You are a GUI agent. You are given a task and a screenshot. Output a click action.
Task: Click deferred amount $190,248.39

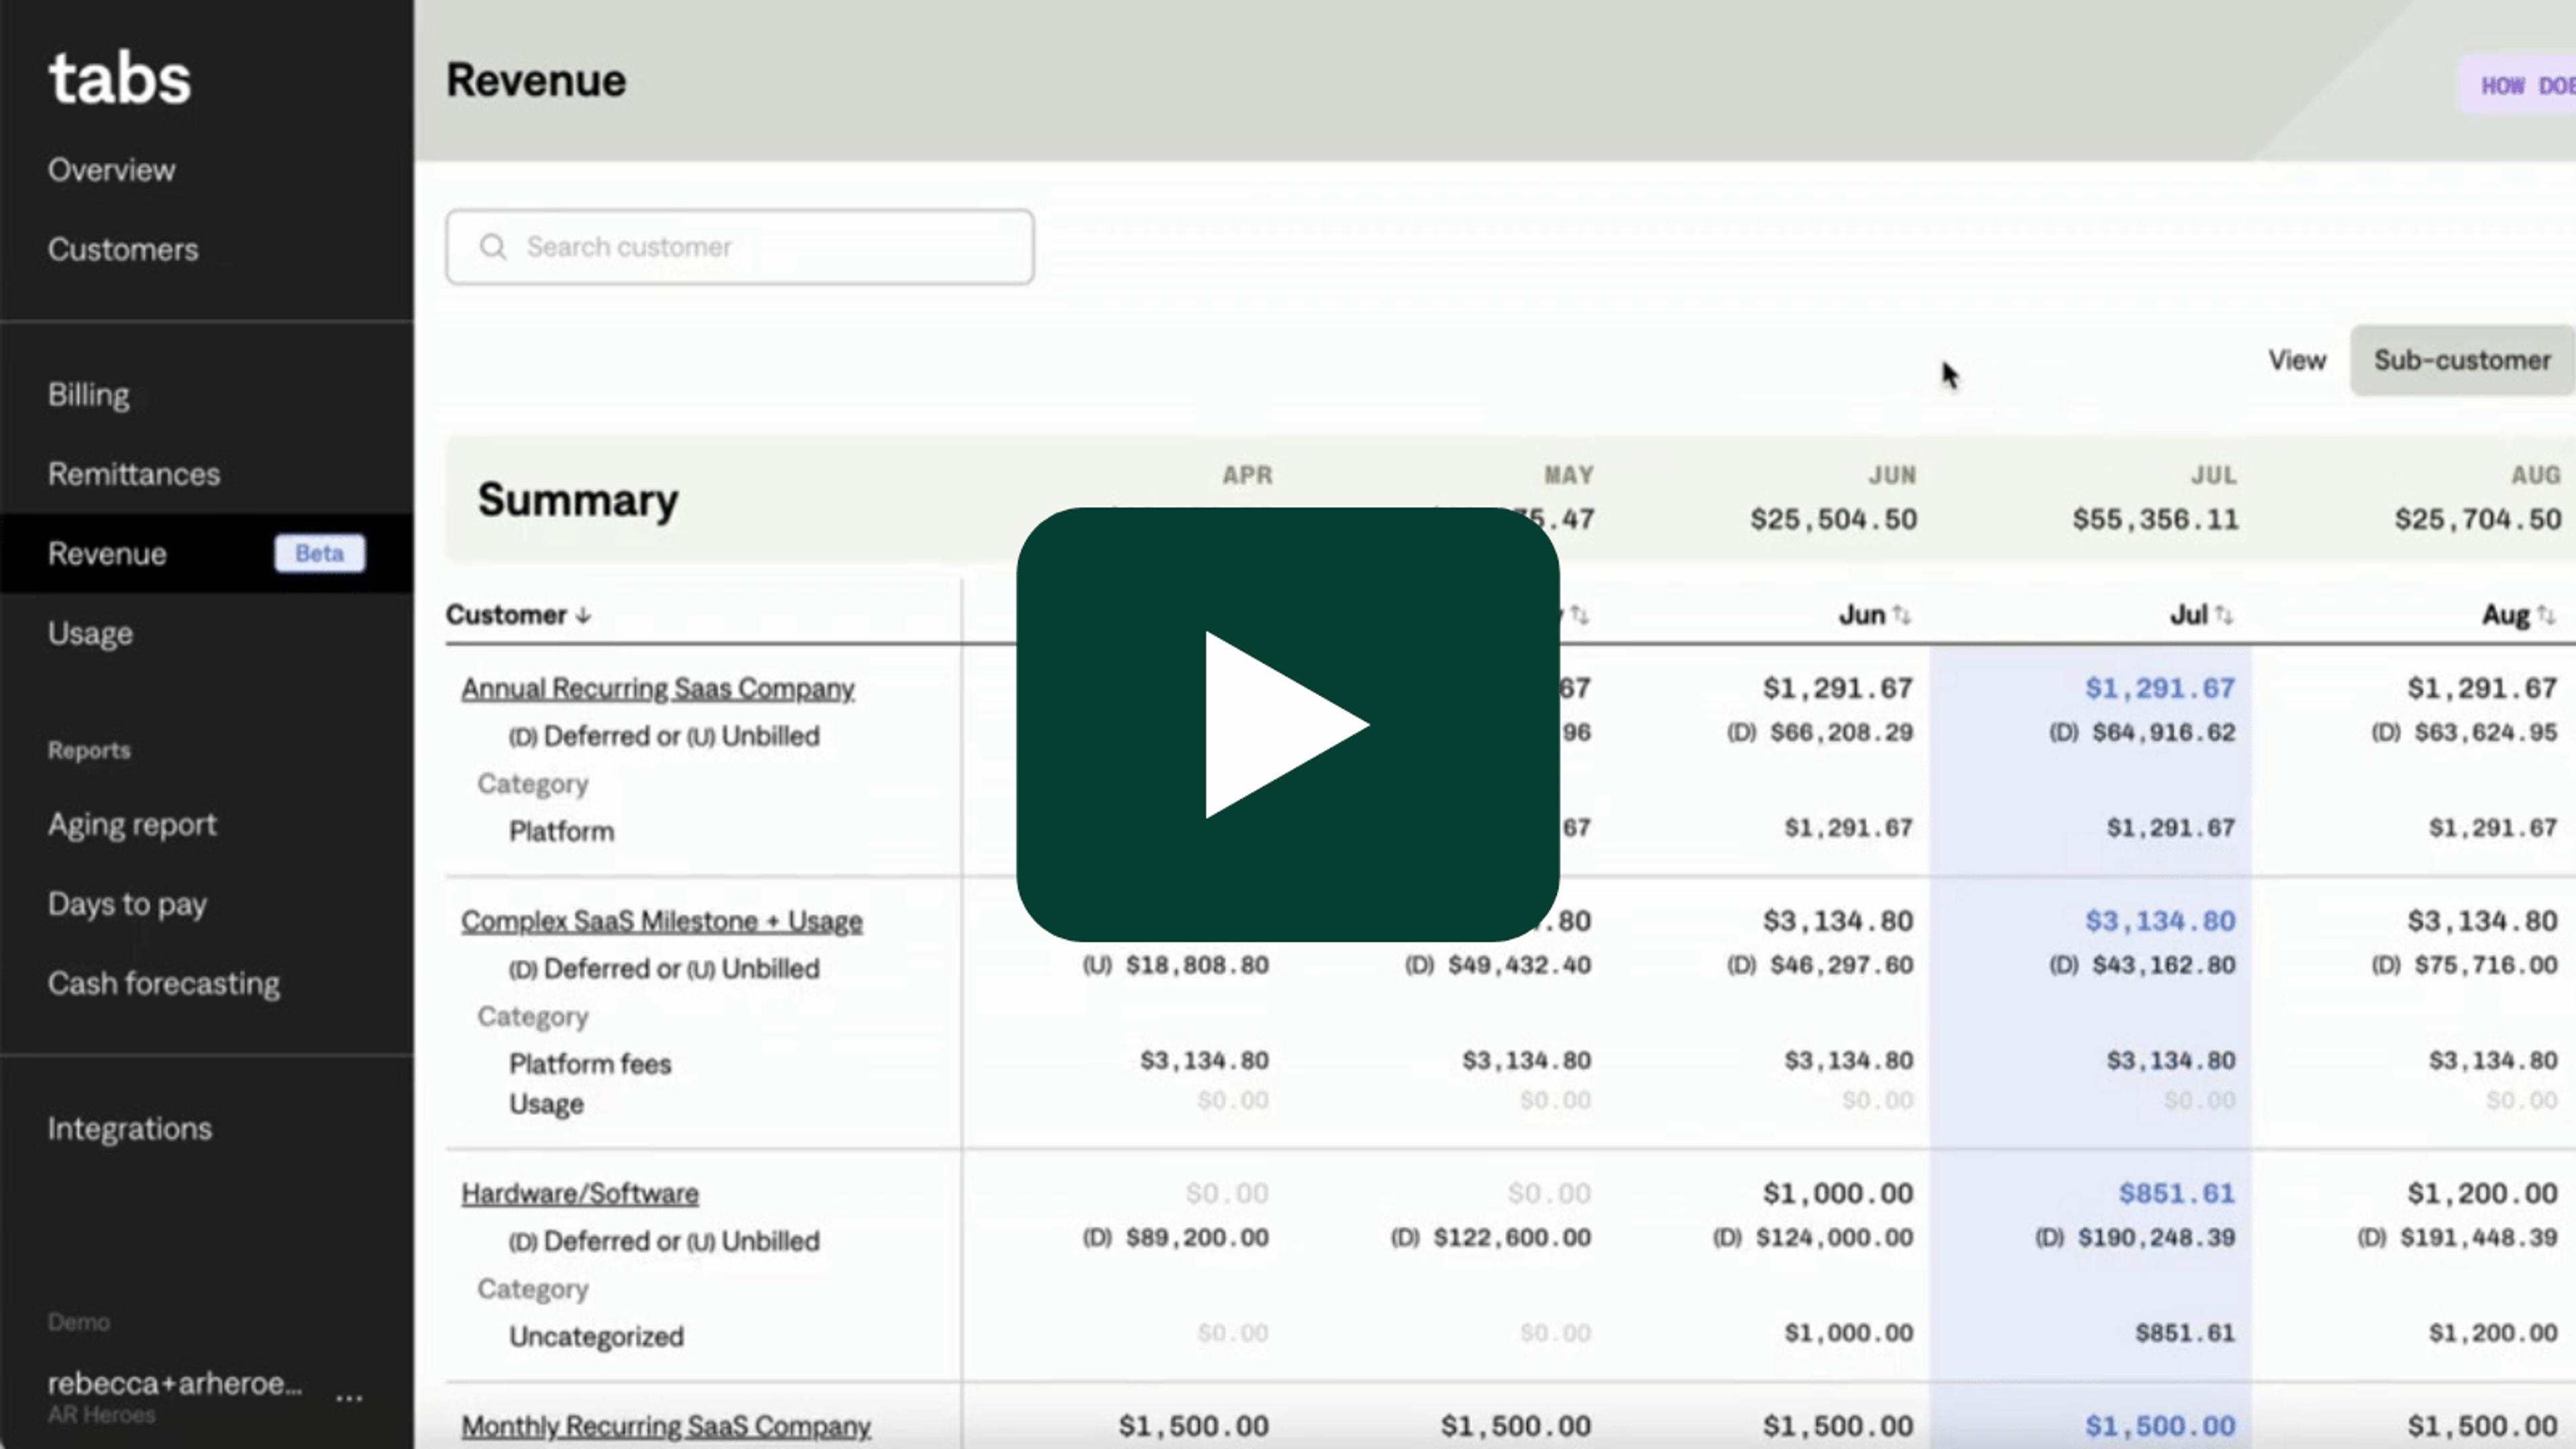2156,1238
